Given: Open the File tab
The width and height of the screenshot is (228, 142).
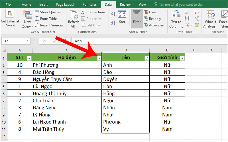Looking at the screenshot, I should 8,5.
